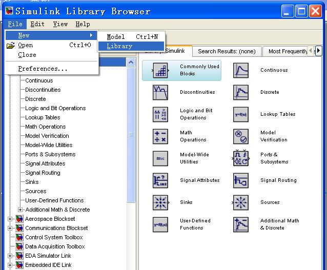Select the Discontinuities library icon
This screenshot has height=270, width=327.
tap(160, 92)
